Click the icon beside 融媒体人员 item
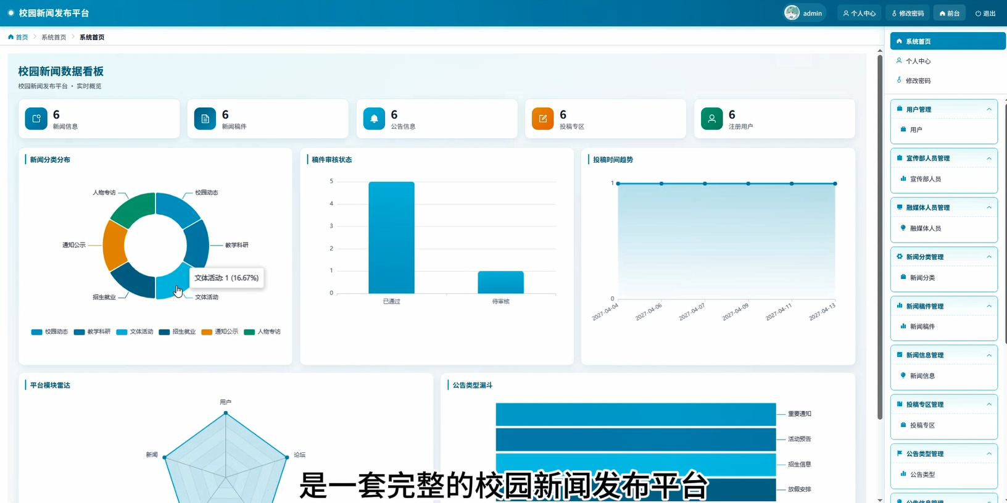Viewport: 1007px width, 503px height. pos(903,228)
